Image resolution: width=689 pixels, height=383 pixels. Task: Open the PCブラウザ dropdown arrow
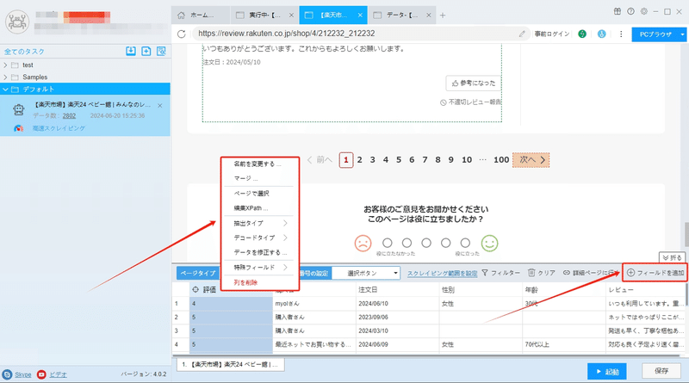682,34
